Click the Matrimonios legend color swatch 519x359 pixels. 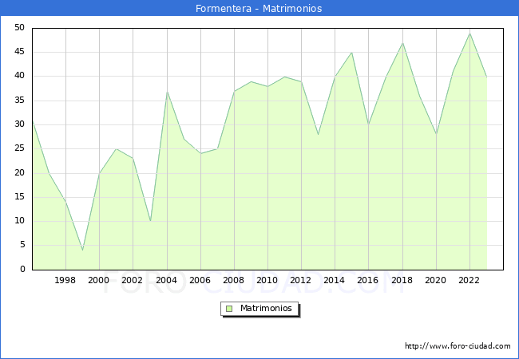(229, 309)
